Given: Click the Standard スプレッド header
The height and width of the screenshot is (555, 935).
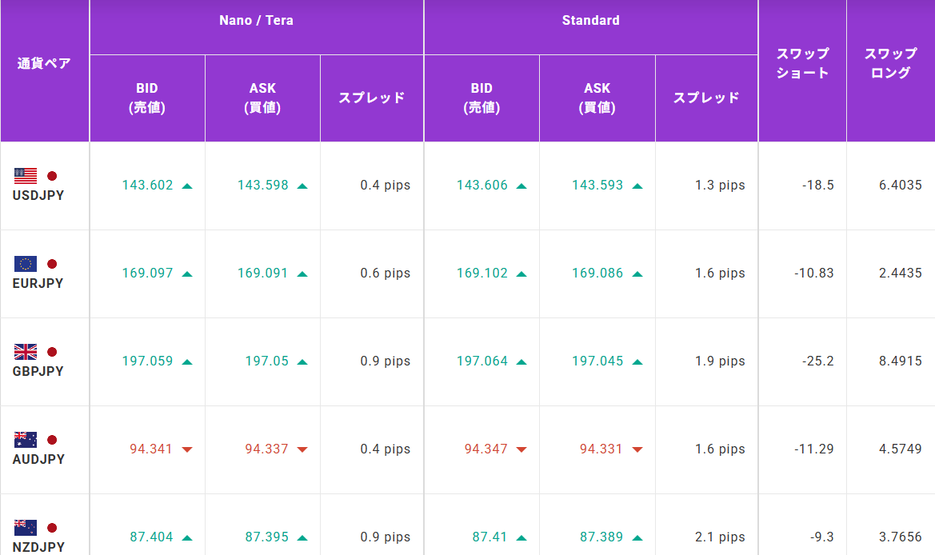Looking at the screenshot, I should [706, 98].
